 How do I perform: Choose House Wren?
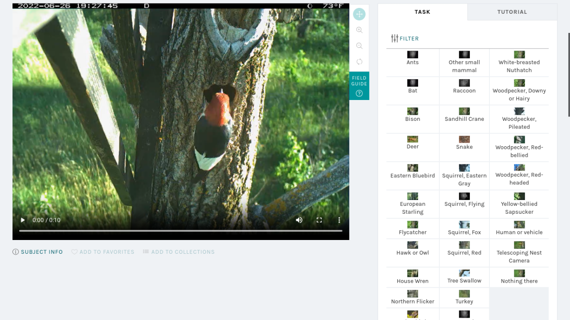[413, 277]
